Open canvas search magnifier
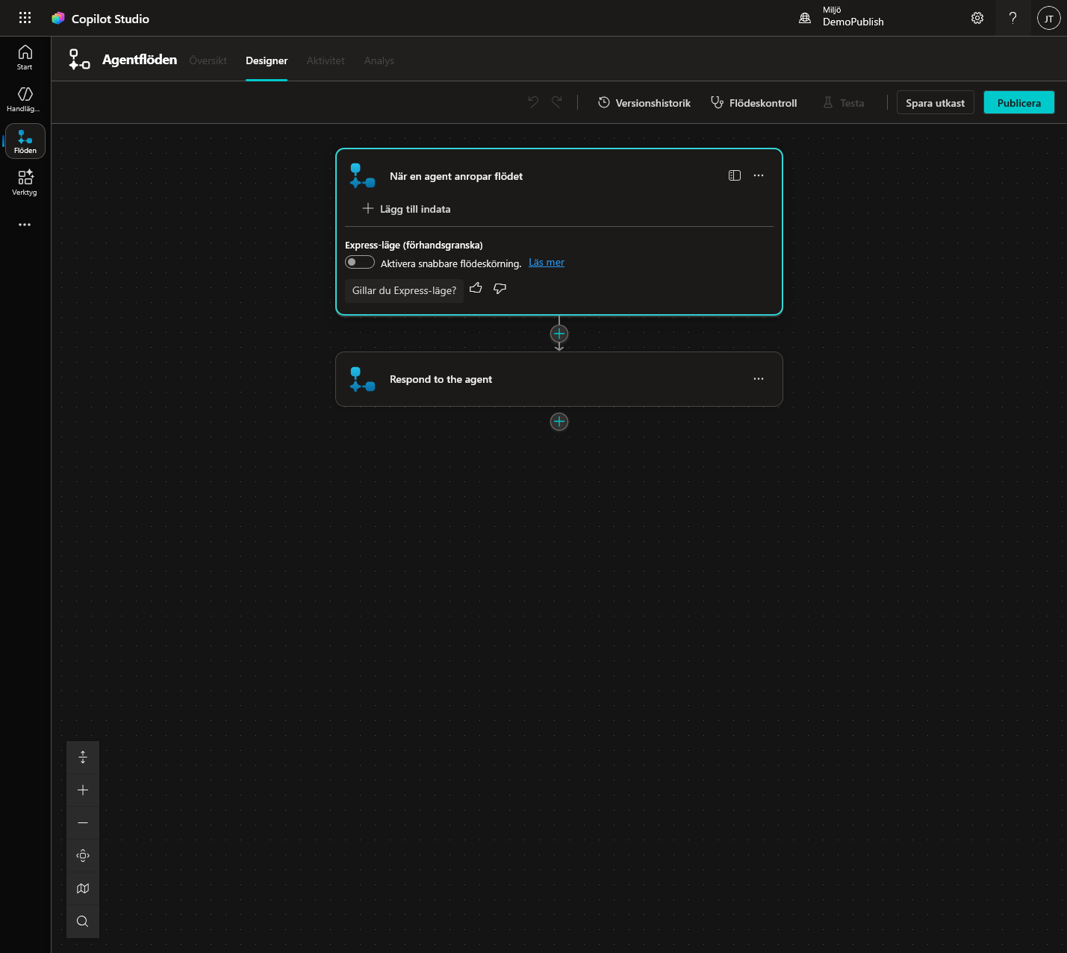Viewport: 1067px width, 953px height. tap(83, 921)
